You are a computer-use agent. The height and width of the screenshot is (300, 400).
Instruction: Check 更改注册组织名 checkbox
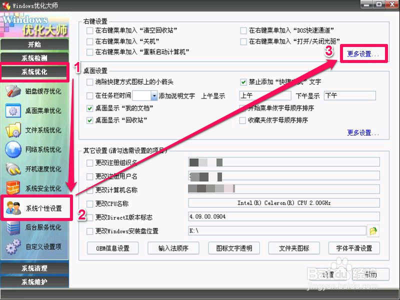90,163
